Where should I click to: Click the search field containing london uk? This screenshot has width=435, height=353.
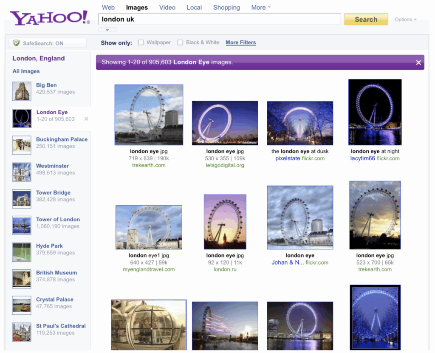pyautogui.click(x=219, y=19)
